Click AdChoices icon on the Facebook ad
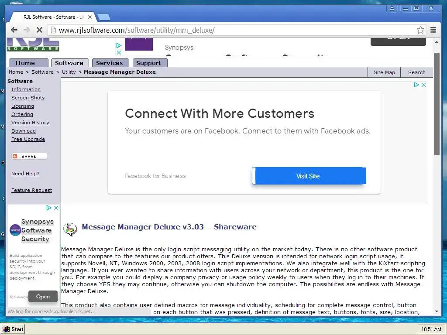This screenshot has width=447, height=335. pos(416,85)
